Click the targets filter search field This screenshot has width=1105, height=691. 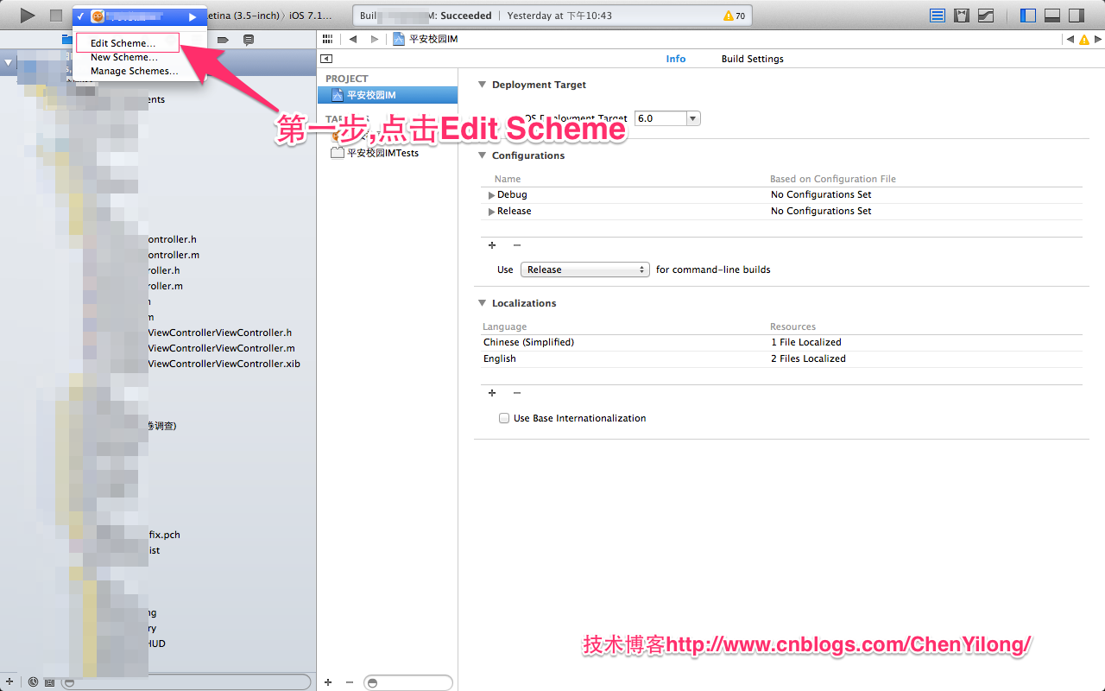pyautogui.click(x=407, y=682)
